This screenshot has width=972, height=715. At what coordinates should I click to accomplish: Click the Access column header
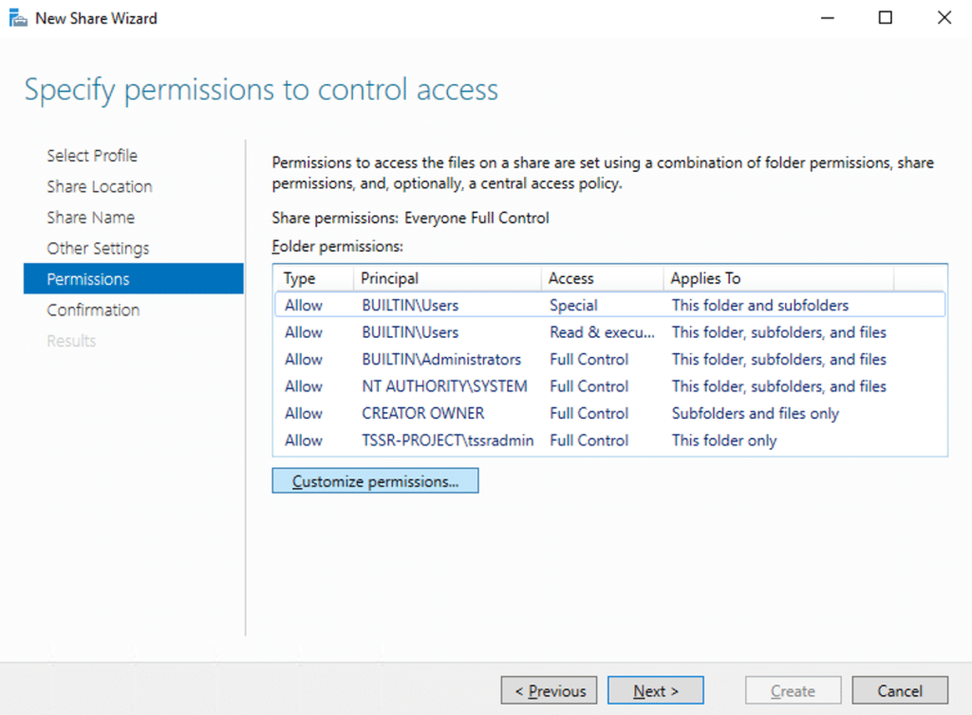coord(571,278)
